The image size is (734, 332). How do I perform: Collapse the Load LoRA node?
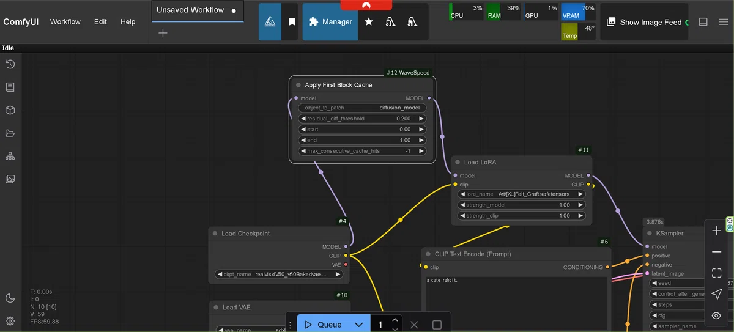(x=458, y=162)
